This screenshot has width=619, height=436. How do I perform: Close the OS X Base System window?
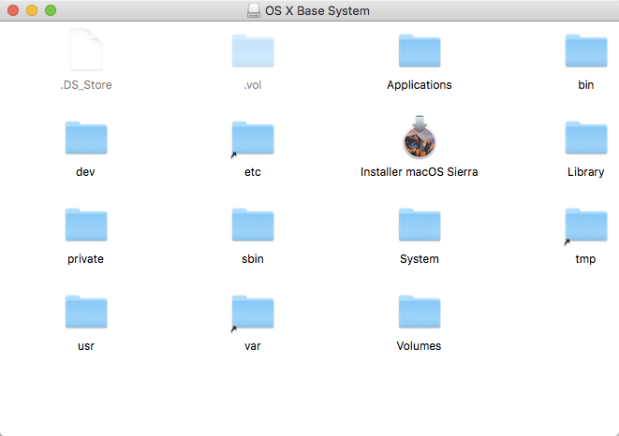13,10
